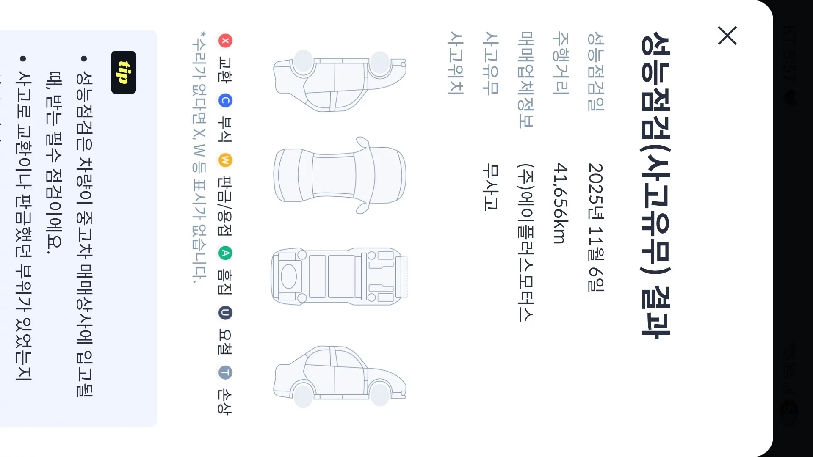The width and height of the screenshot is (813, 457).
Task: Tap the 수리가 없다면 footnote text
Action: point(199,157)
